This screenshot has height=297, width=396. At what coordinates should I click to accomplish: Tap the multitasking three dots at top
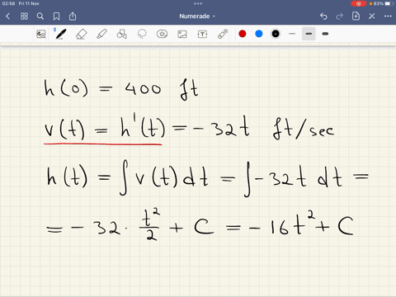tap(198, 3)
